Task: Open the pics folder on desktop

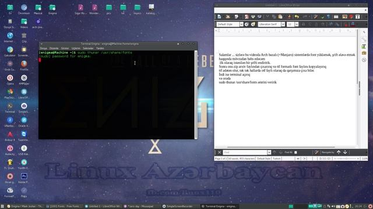Action: point(109,9)
